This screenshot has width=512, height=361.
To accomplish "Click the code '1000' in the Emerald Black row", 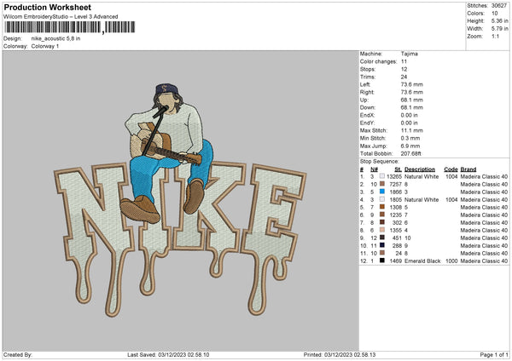I will pos(451,261).
